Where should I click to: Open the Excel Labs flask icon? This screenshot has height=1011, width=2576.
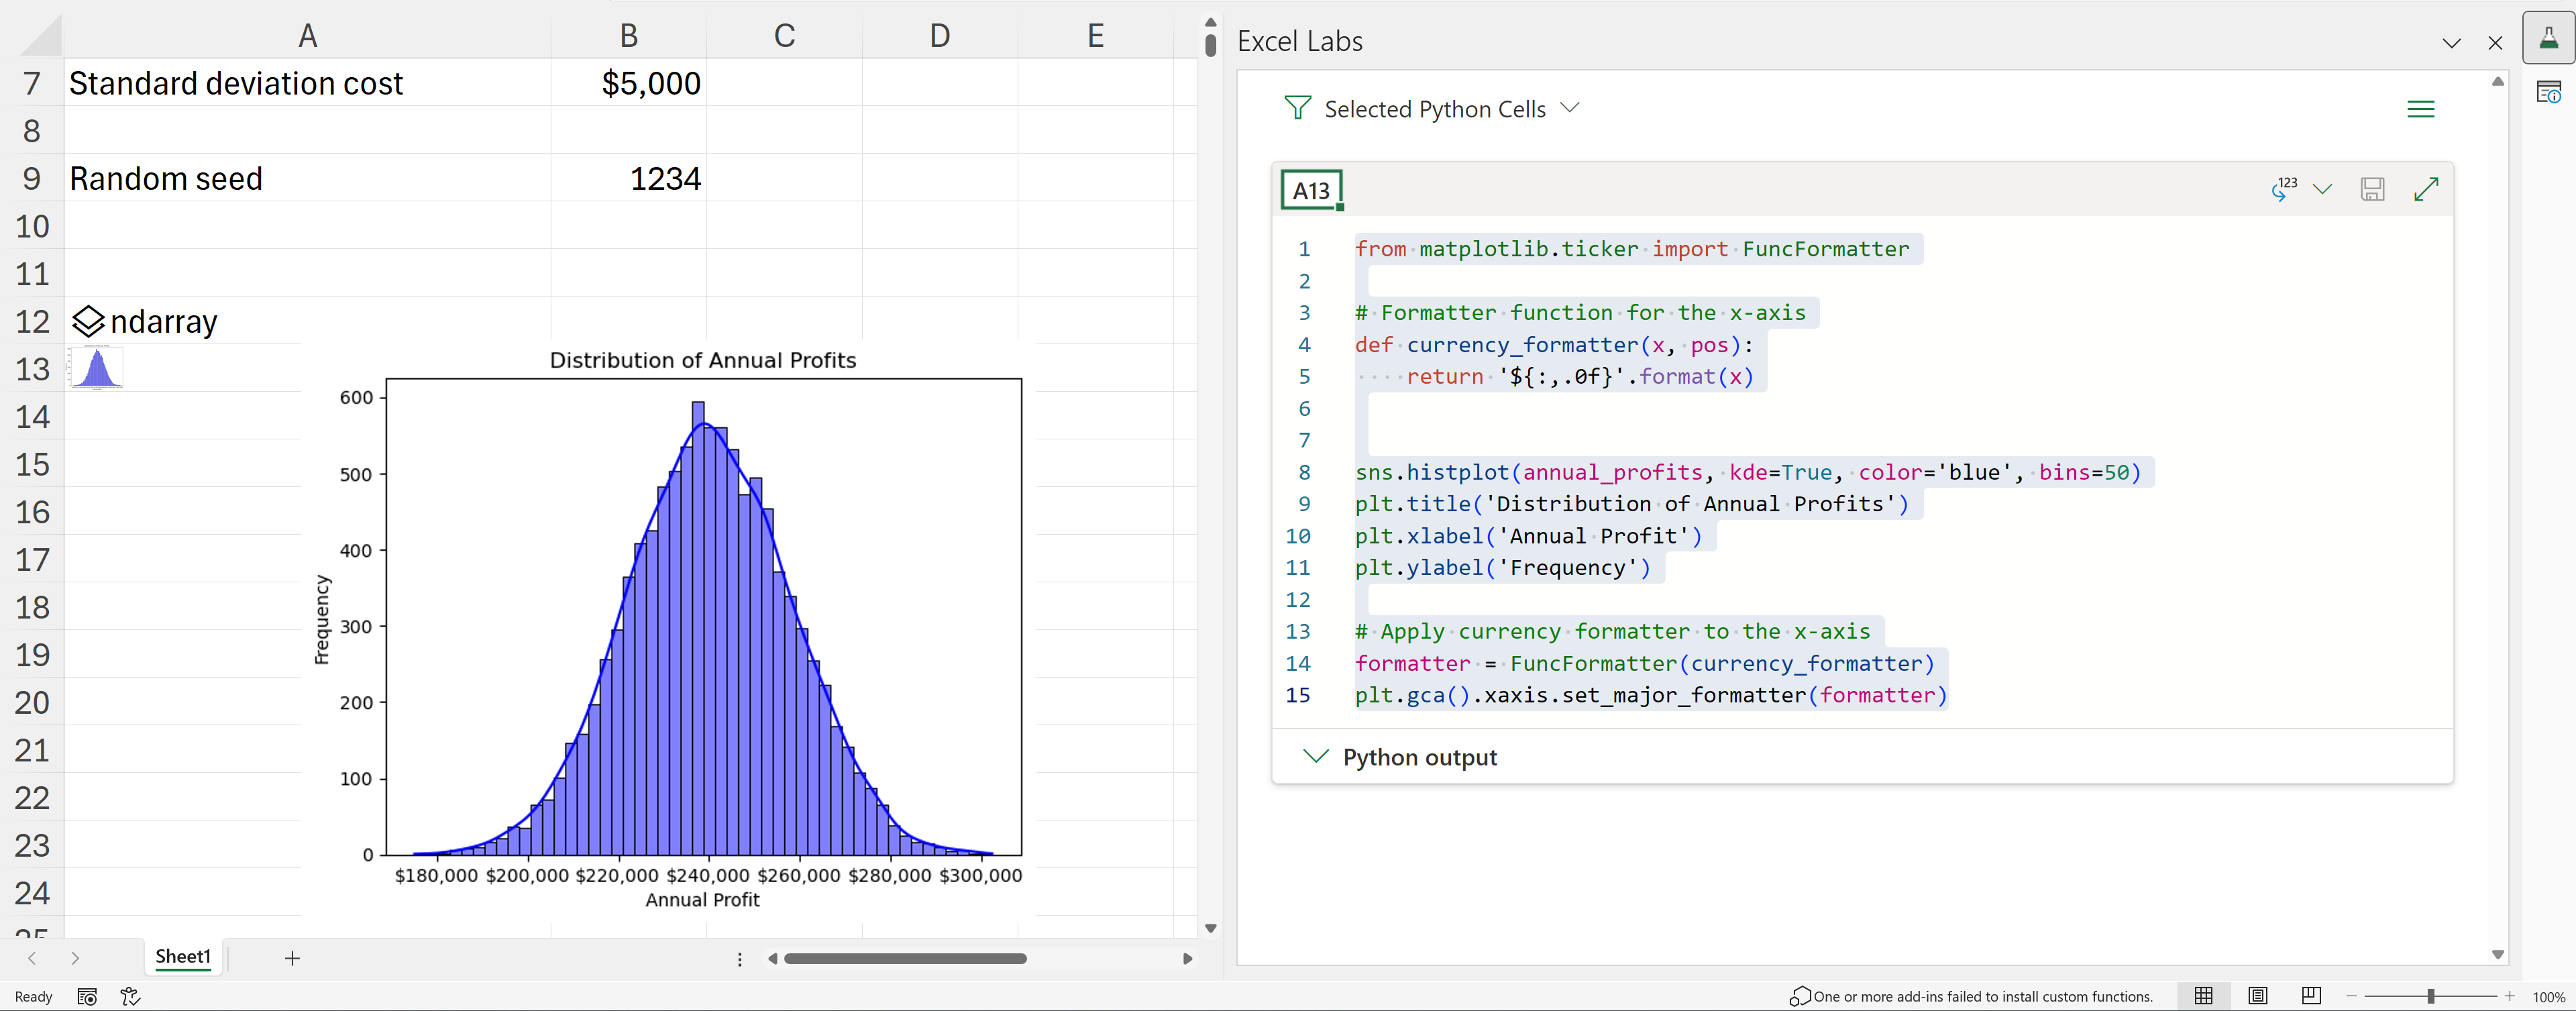tap(2548, 38)
